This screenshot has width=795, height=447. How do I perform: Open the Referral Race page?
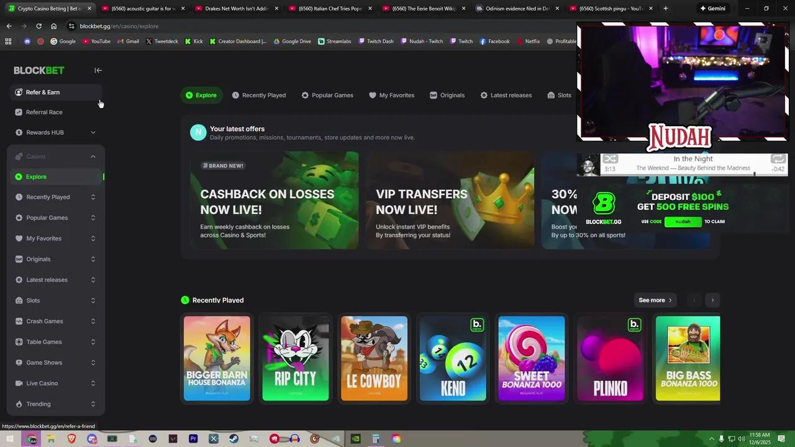pos(44,112)
